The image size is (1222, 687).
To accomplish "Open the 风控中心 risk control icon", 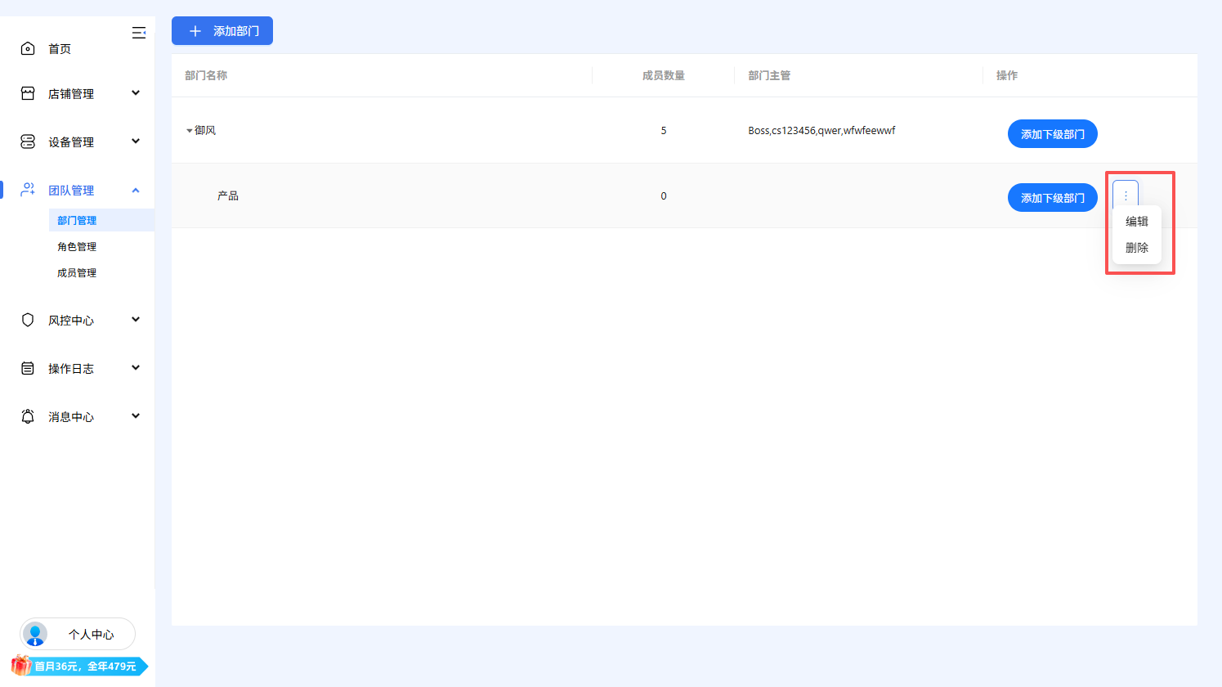I will coord(27,319).
